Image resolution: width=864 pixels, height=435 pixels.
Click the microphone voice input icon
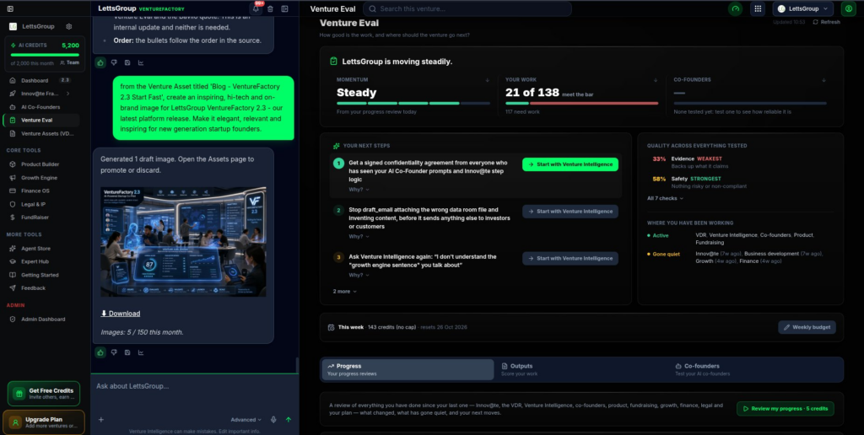click(x=273, y=420)
